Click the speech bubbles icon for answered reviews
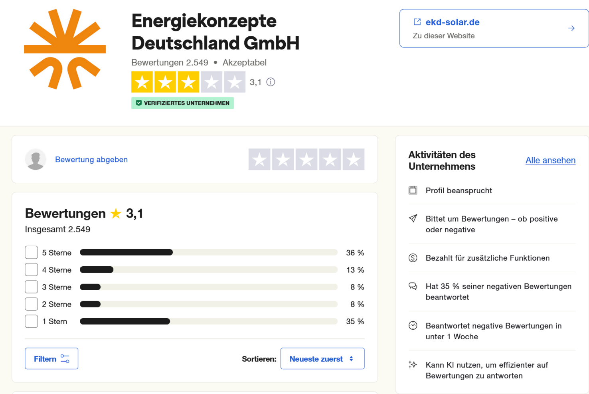The width and height of the screenshot is (589, 394). click(x=413, y=286)
